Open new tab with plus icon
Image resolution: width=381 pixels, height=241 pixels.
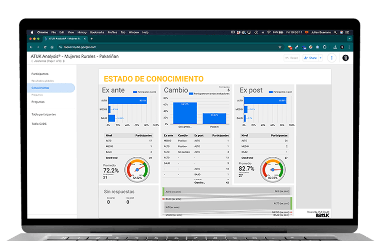pyautogui.click(x=91, y=39)
